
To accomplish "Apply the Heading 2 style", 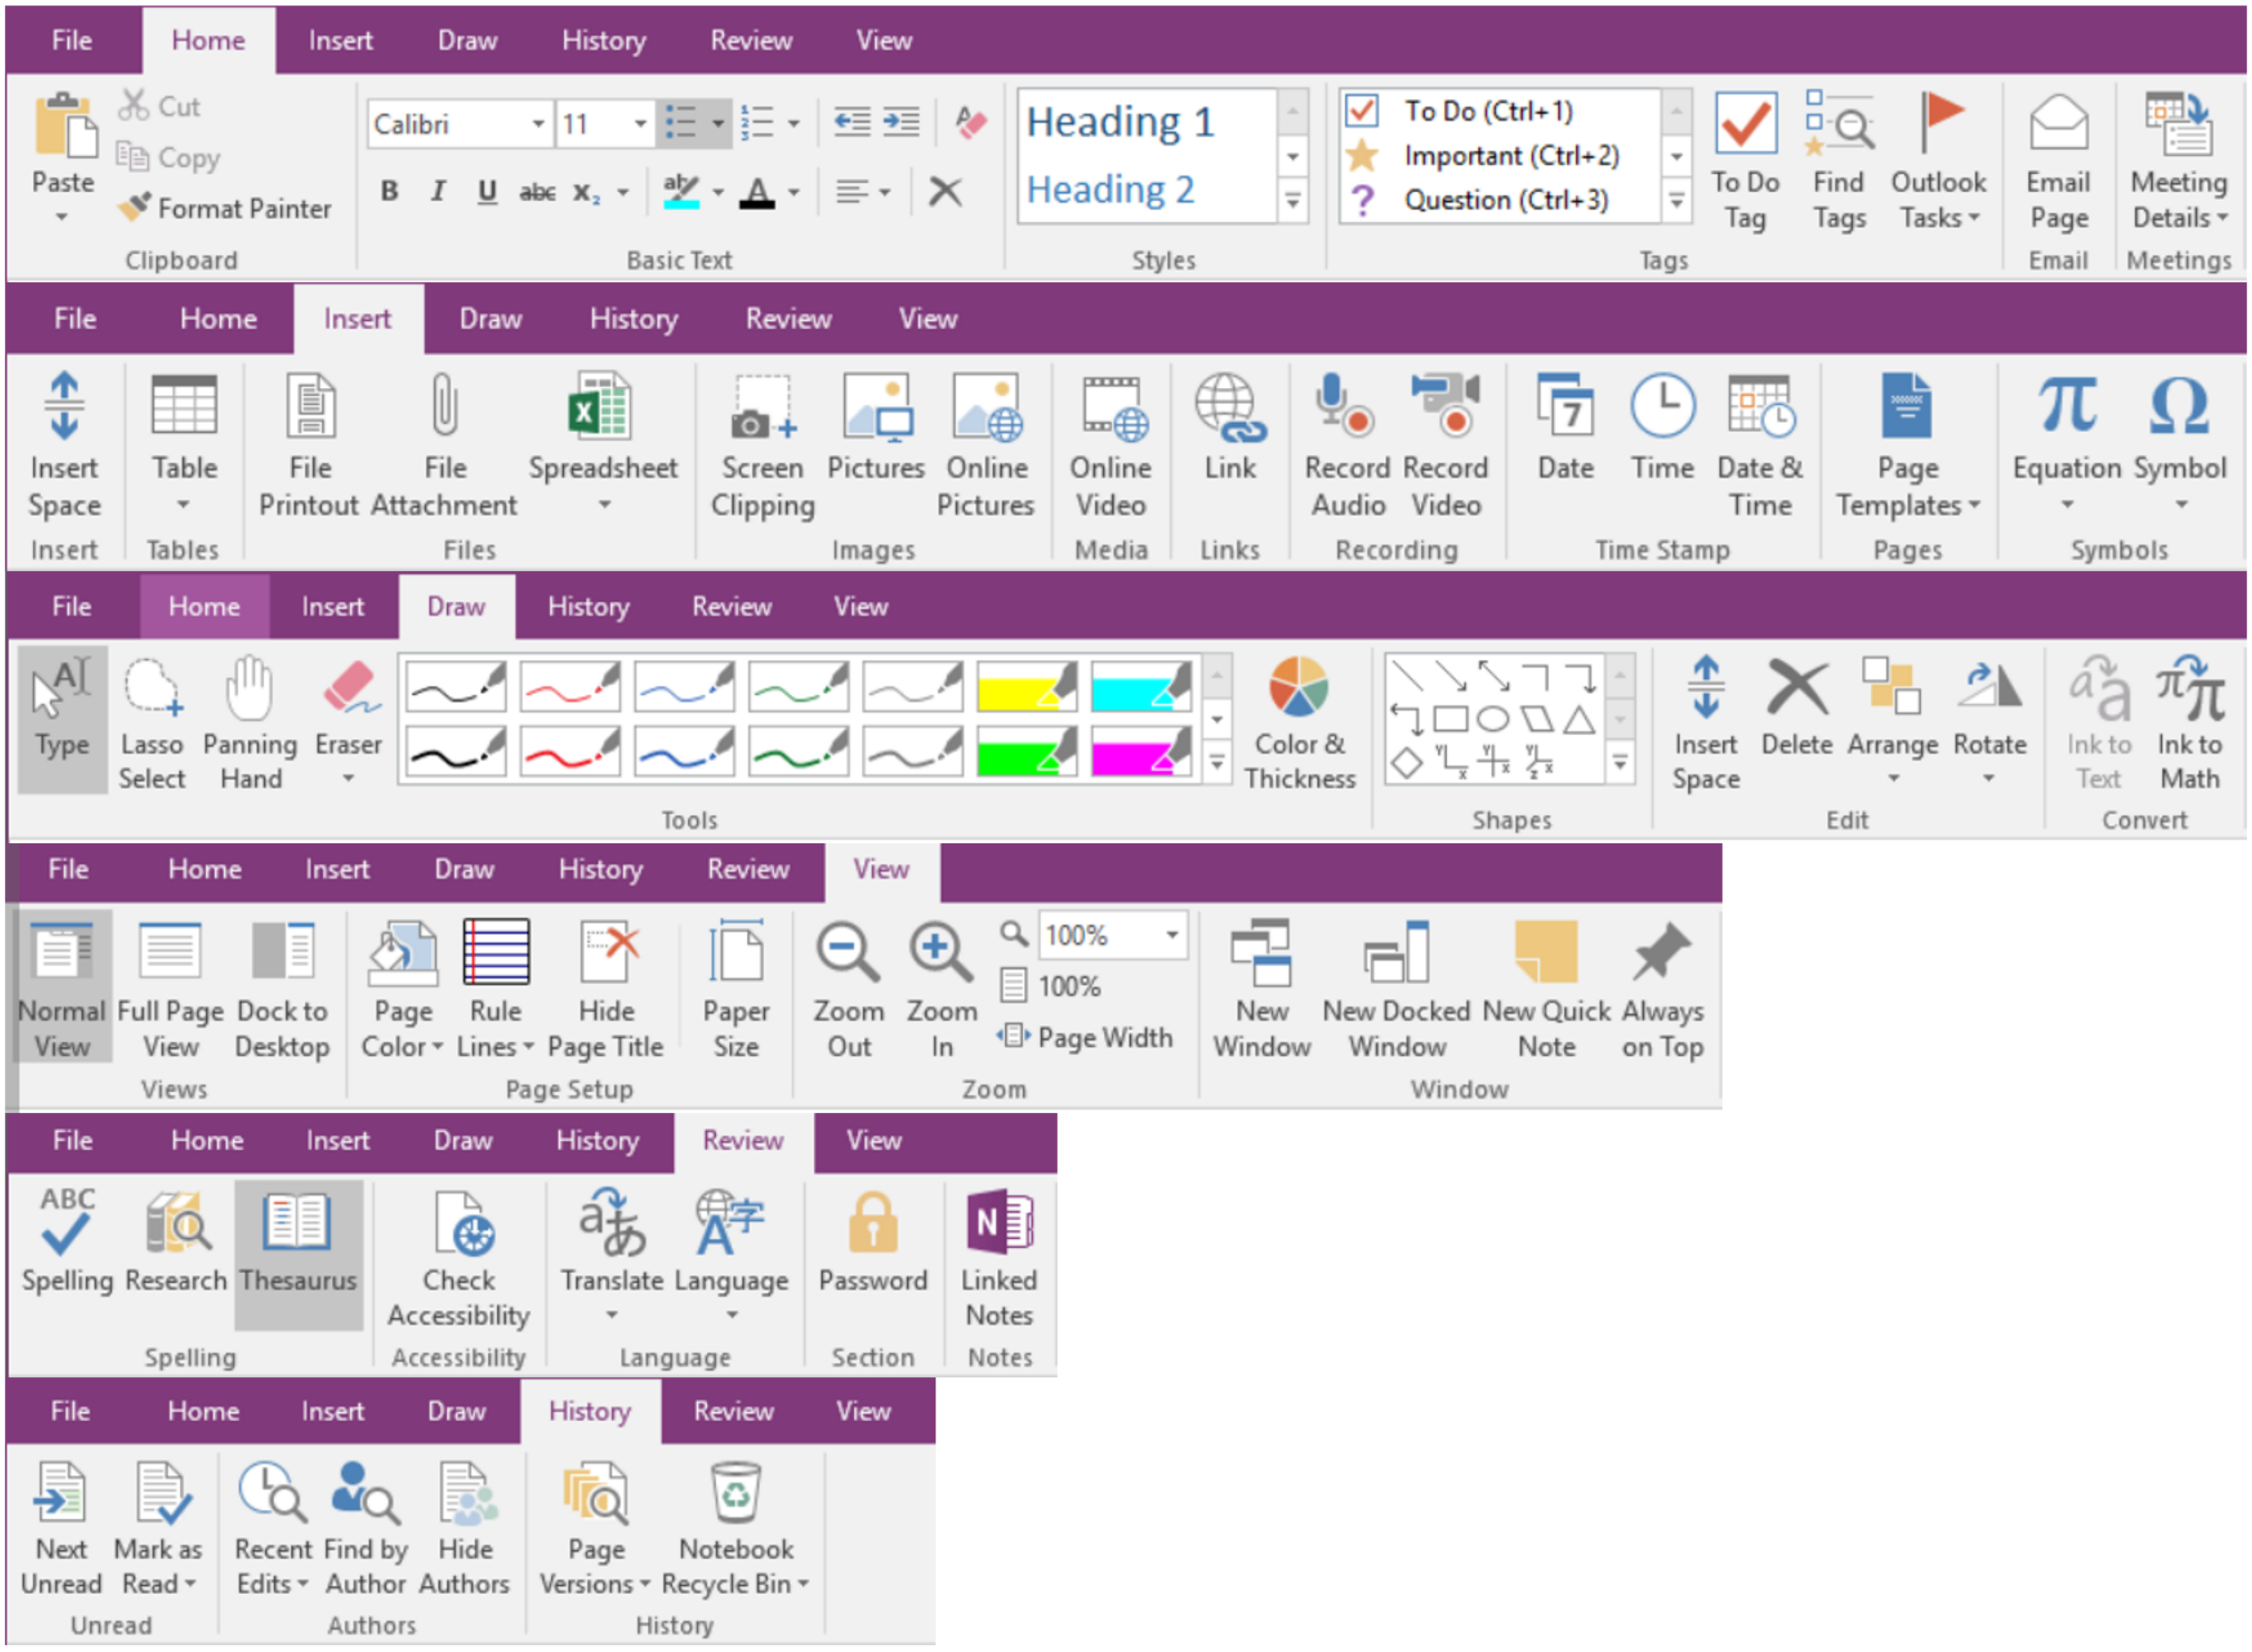I will [x=1110, y=189].
